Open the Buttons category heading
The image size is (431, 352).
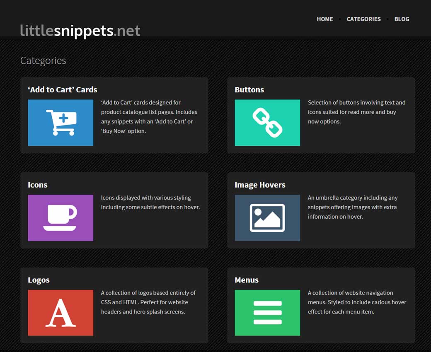tap(249, 90)
